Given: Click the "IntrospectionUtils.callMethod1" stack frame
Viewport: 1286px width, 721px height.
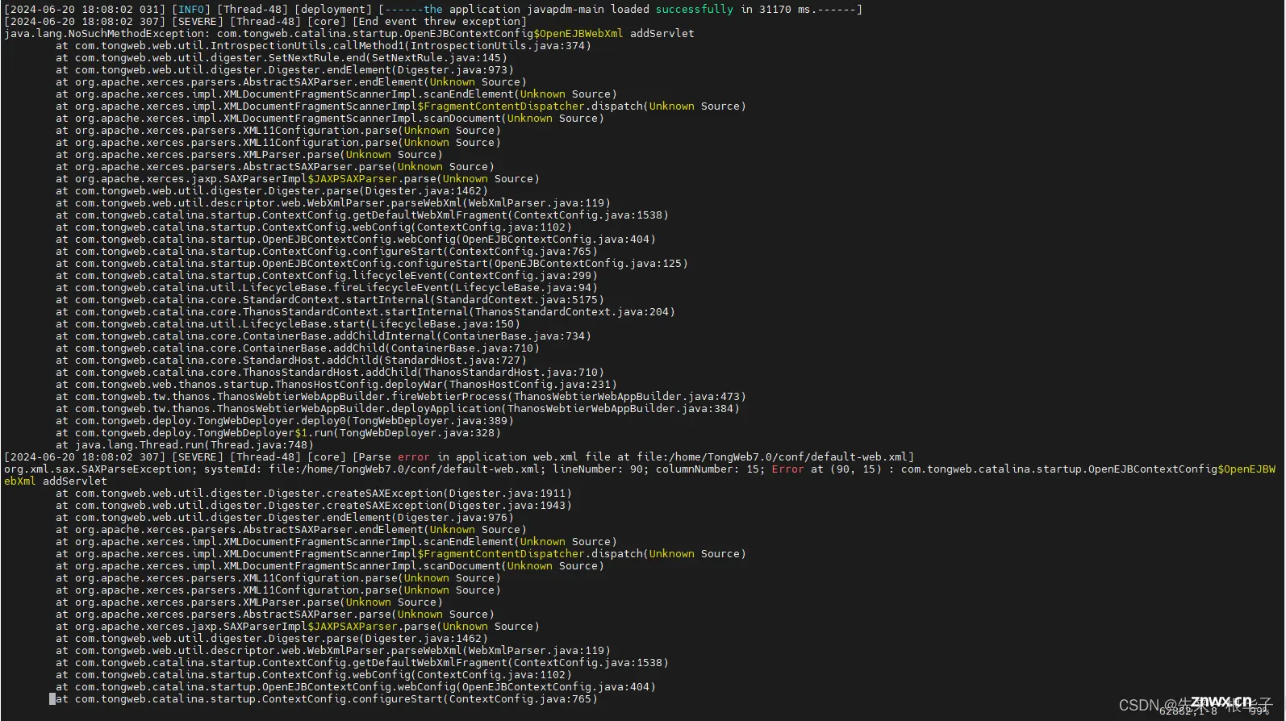Looking at the screenshot, I should [x=324, y=46].
